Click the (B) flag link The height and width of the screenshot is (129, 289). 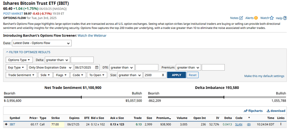tap(249, 124)
